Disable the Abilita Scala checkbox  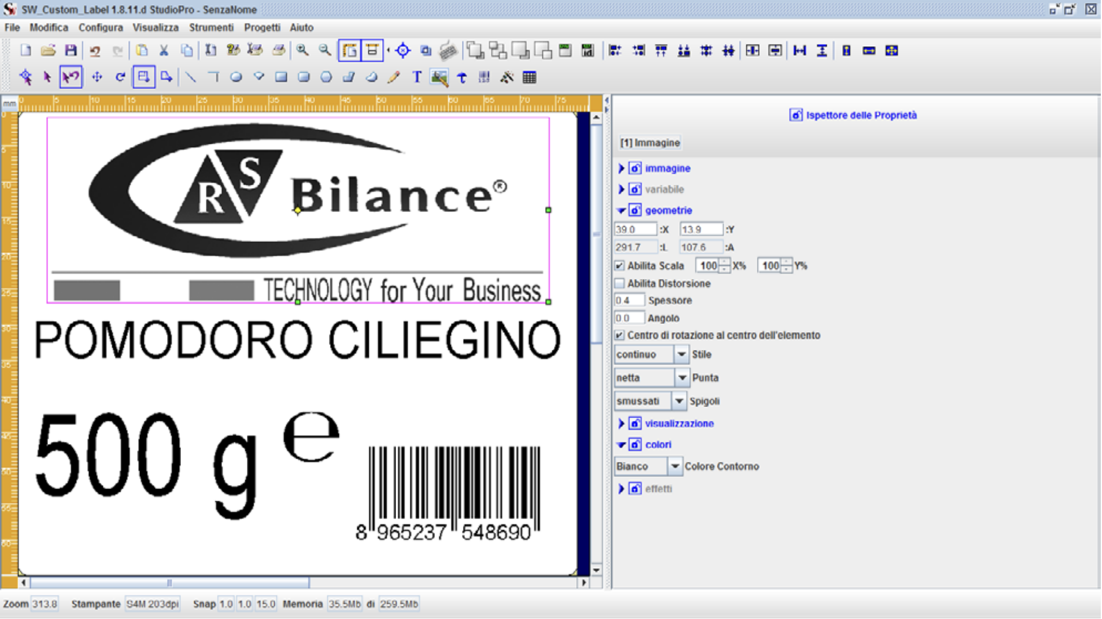[x=620, y=266]
